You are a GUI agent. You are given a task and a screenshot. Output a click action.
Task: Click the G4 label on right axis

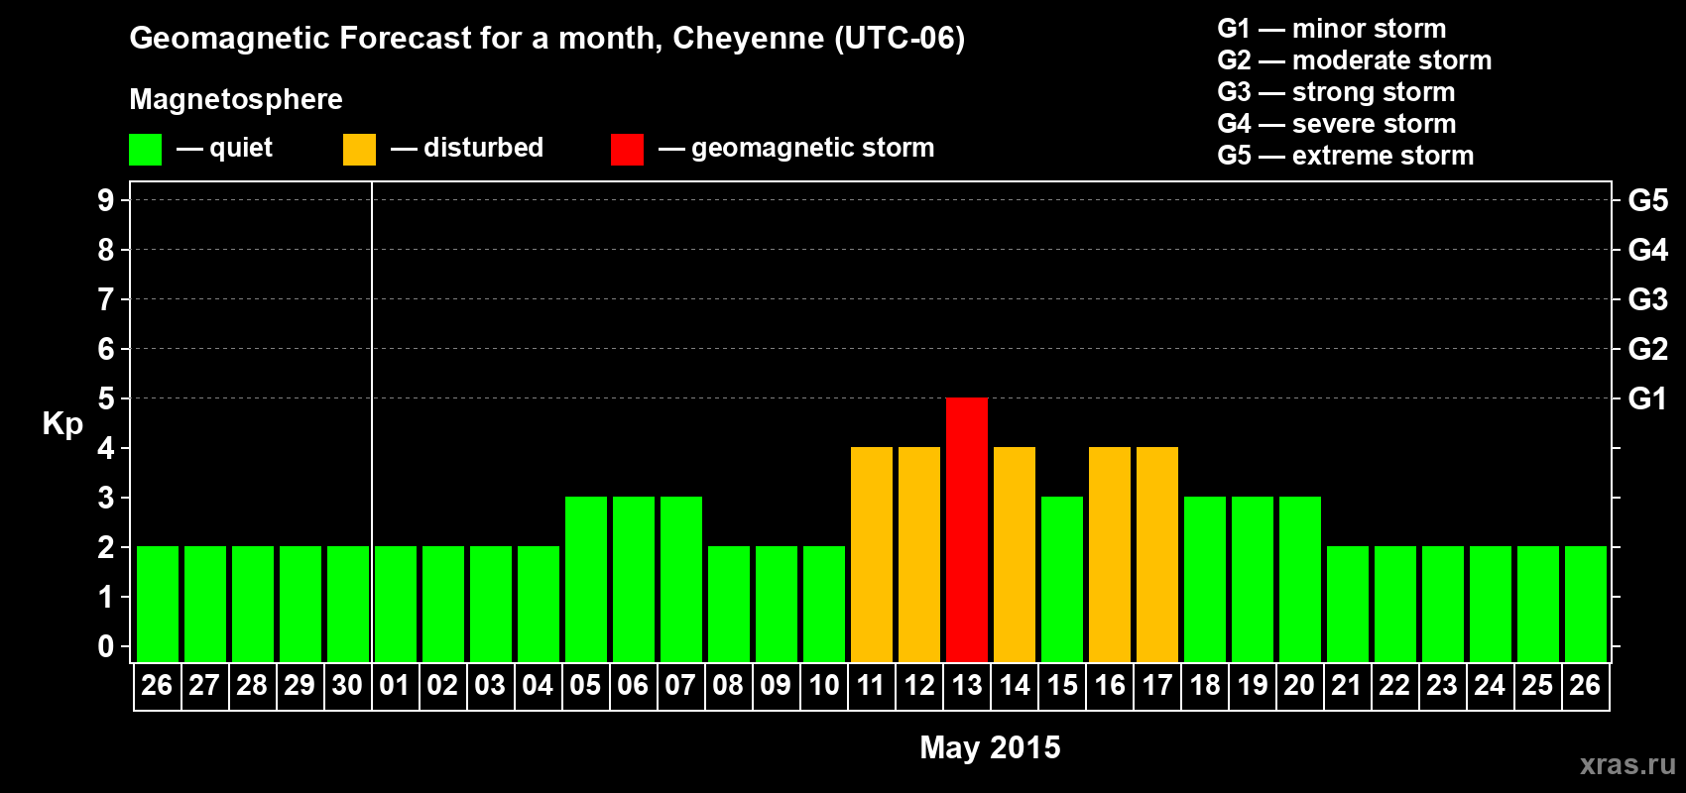pyautogui.click(x=1647, y=250)
